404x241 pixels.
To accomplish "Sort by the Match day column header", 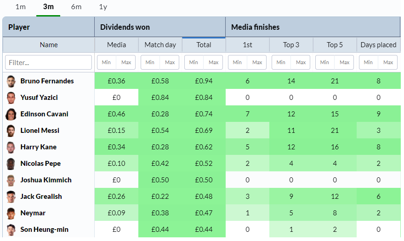I will click(x=160, y=45).
